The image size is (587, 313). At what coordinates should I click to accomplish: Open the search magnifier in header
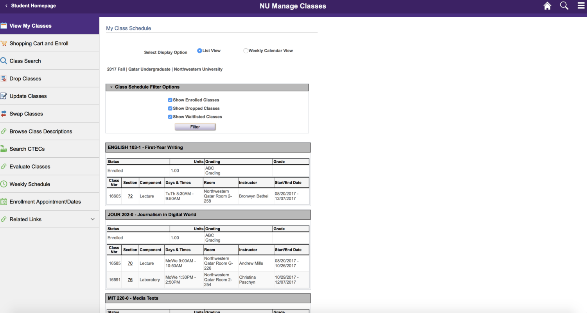(564, 5)
